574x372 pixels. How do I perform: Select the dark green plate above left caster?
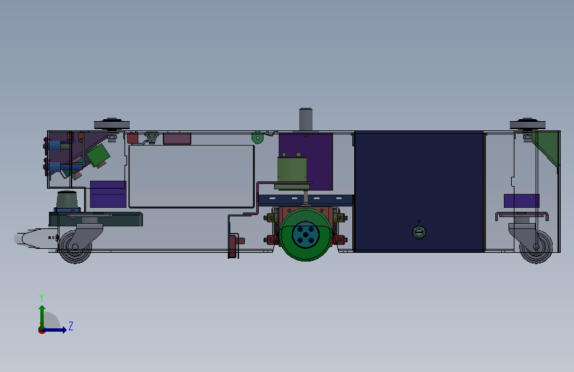tap(95, 219)
